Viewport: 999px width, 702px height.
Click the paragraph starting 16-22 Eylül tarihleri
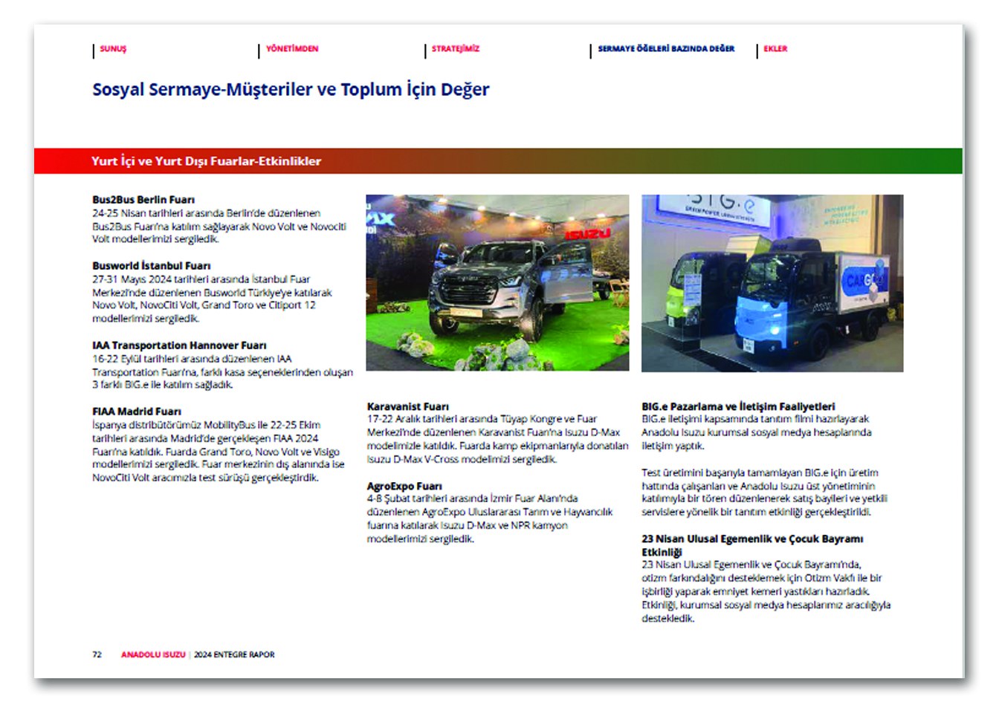(222, 372)
